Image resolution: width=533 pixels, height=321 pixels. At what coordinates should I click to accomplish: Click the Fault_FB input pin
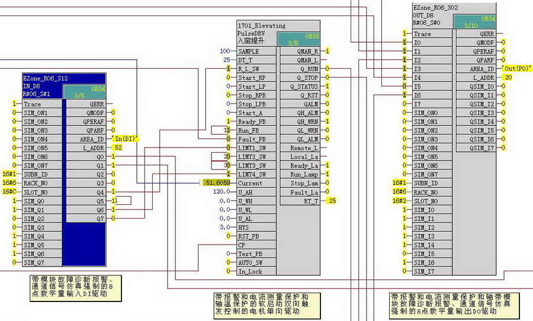tap(256, 139)
